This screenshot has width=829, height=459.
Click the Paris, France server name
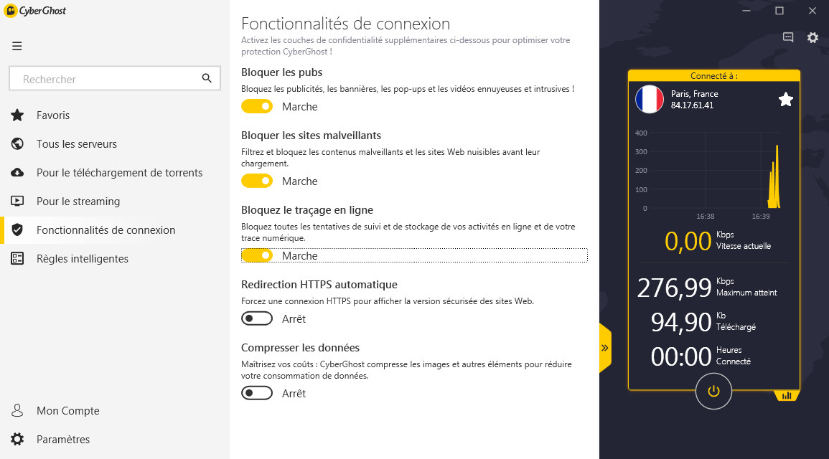click(x=694, y=93)
